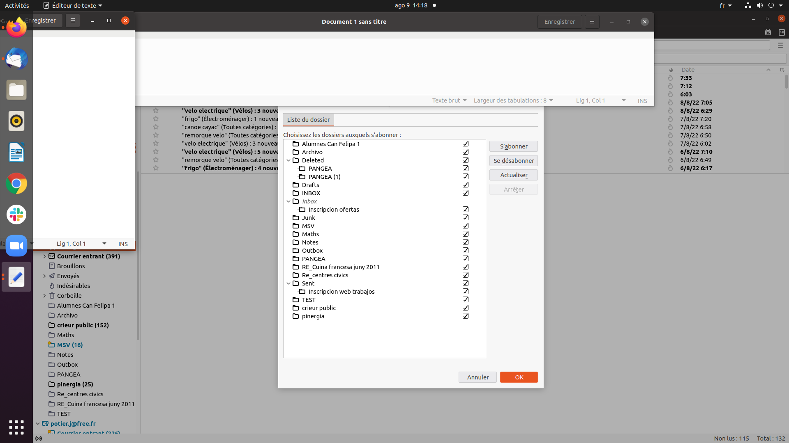Image resolution: width=789 pixels, height=443 pixels.
Task: Open the Éditeur de texte app menu
Action: click(73, 5)
